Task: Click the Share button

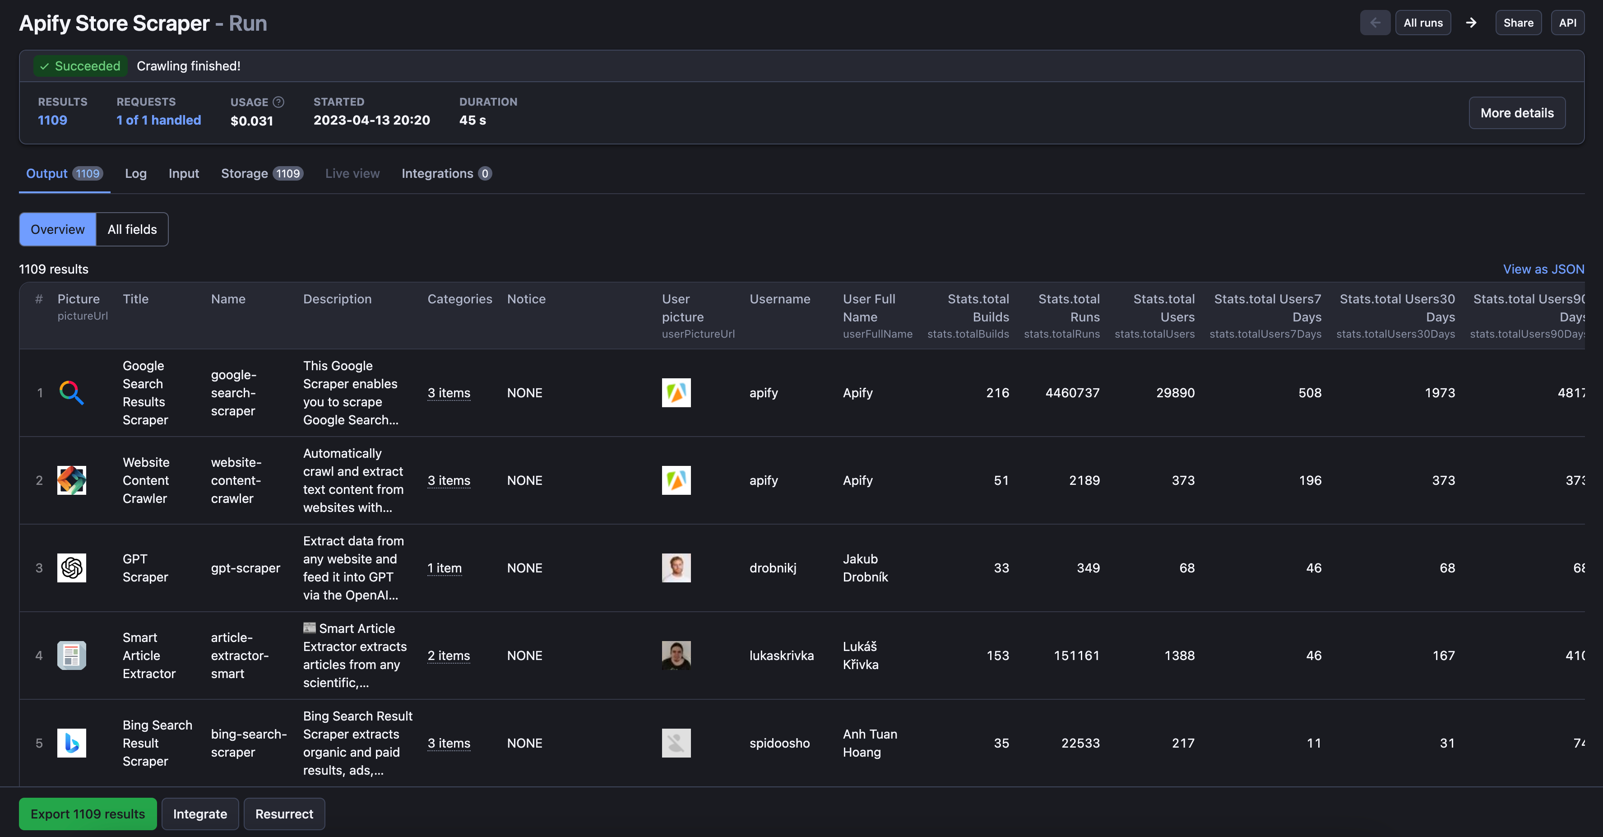Action: pyautogui.click(x=1518, y=23)
